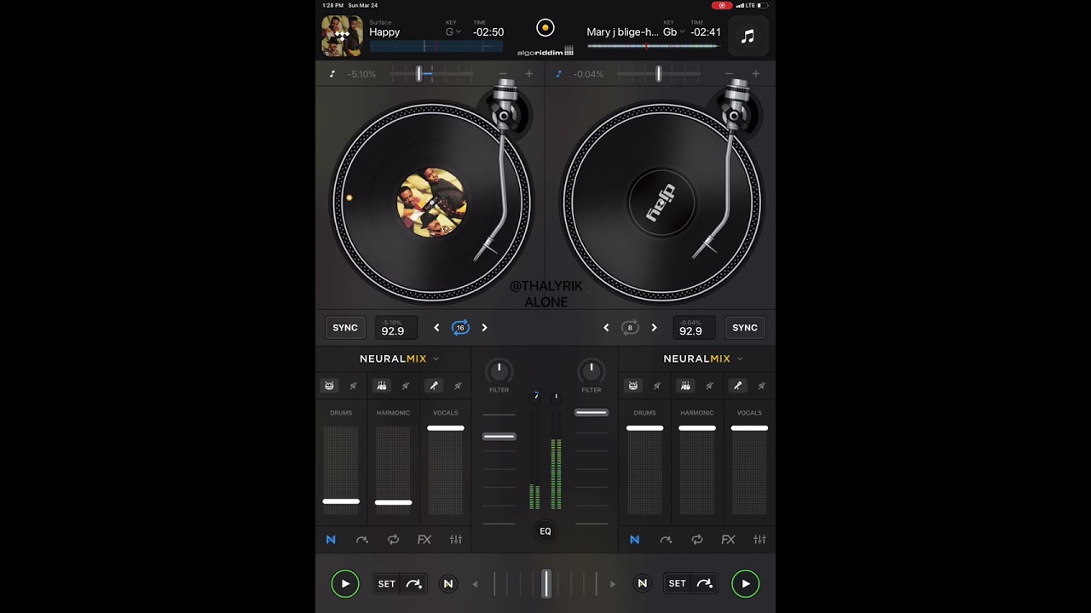Nudge tempo down with minus on Mary J Blige deck
The height and width of the screenshot is (613, 1091).
click(729, 74)
